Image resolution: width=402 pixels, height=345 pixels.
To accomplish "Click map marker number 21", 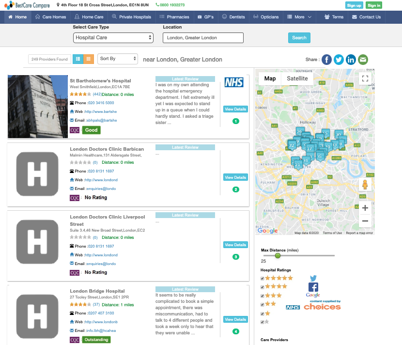I will (x=297, y=165).
